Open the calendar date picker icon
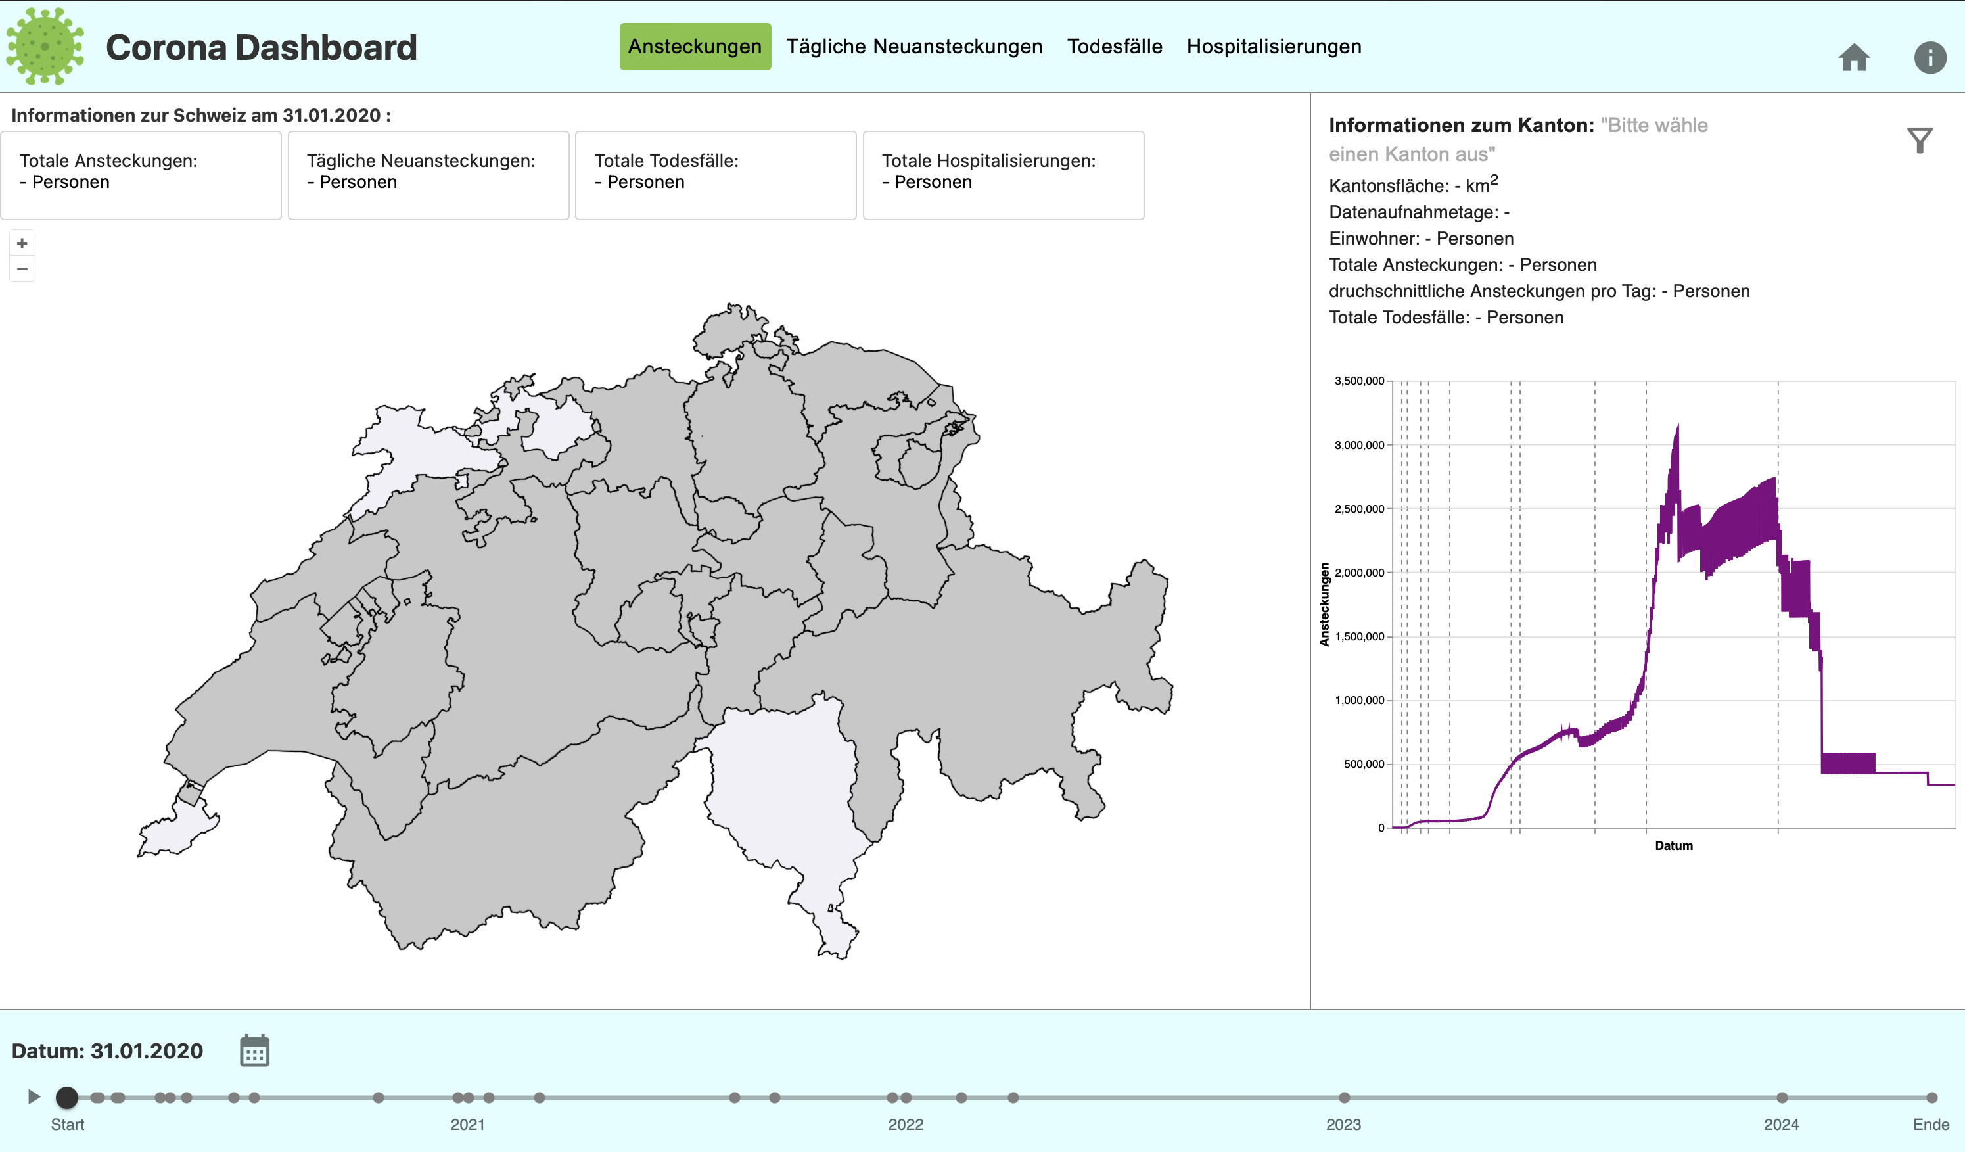The width and height of the screenshot is (1965, 1153). coord(254,1051)
